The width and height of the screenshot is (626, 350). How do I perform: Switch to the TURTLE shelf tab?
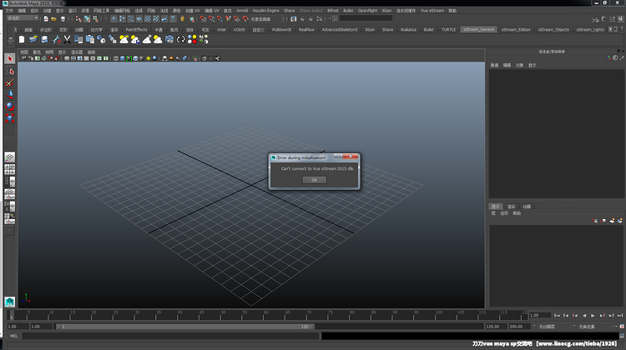pos(448,29)
